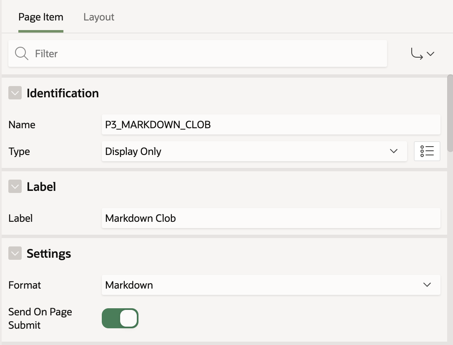Click the Filter search field

click(209, 53)
